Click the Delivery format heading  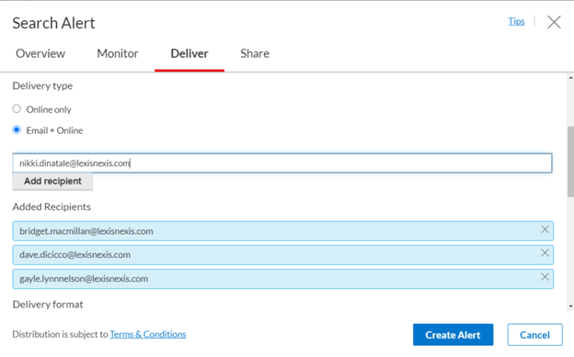[x=48, y=305]
